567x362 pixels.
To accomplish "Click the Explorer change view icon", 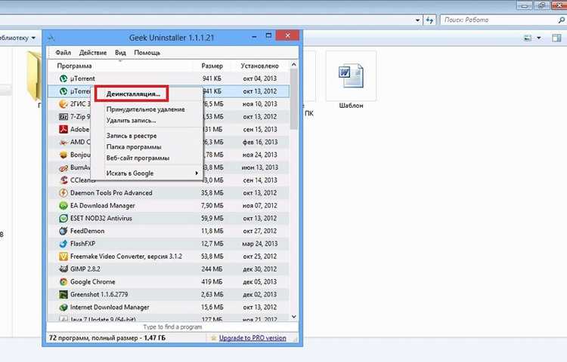I will (528, 38).
